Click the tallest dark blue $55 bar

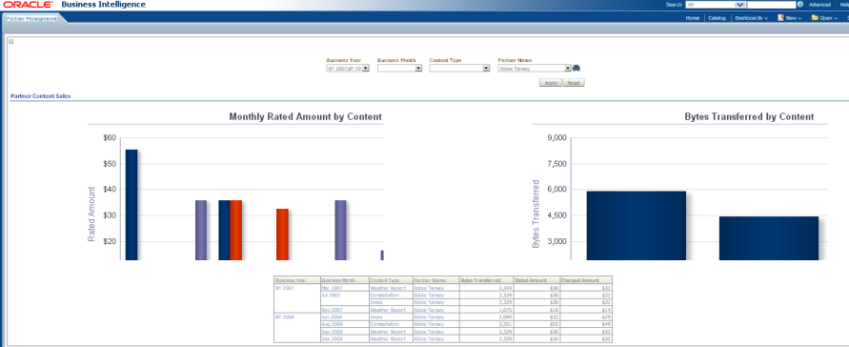(x=131, y=205)
